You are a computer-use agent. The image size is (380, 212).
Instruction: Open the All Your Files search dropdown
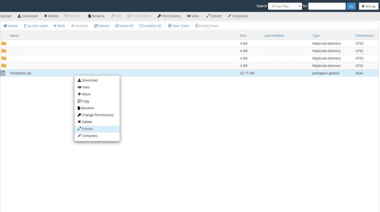coord(285,6)
